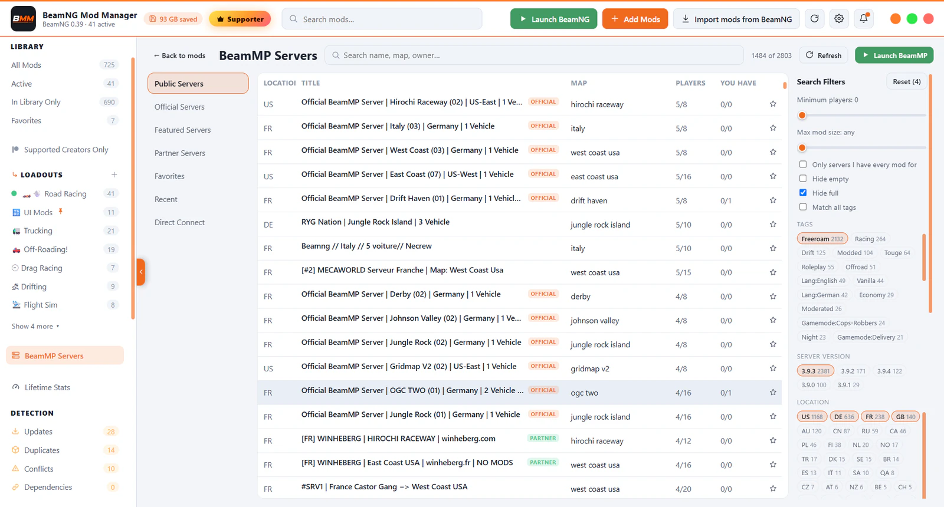Click the Add Mods button
The width and height of the screenshot is (944, 507).
point(635,19)
